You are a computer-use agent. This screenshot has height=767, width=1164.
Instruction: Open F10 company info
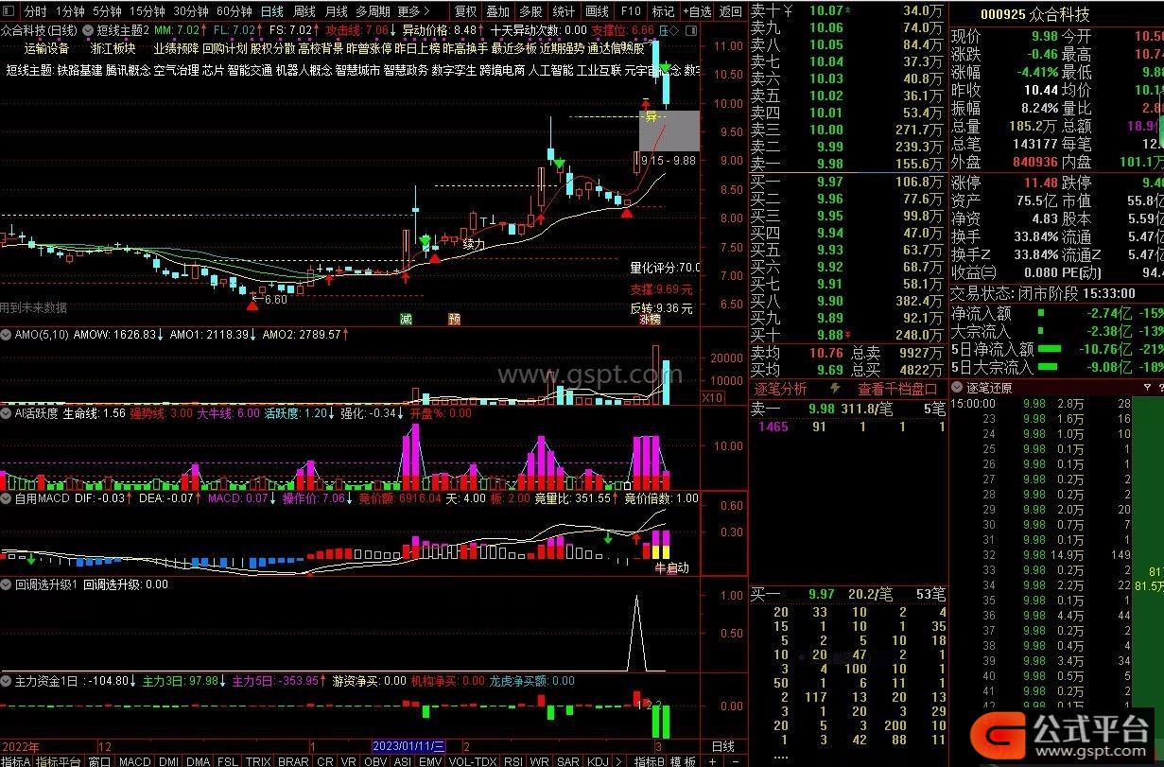pos(630,11)
